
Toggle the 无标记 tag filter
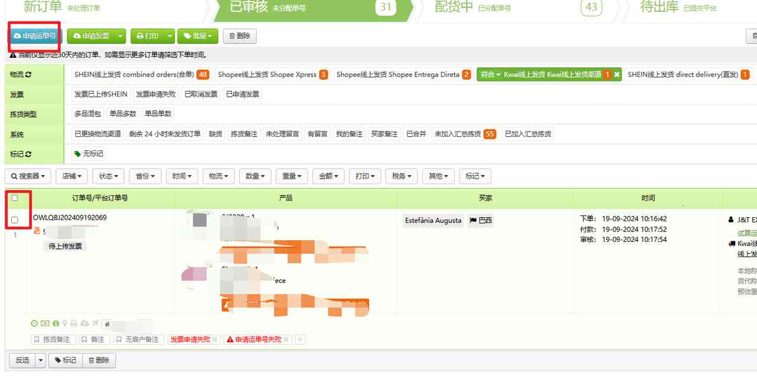coord(88,154)
